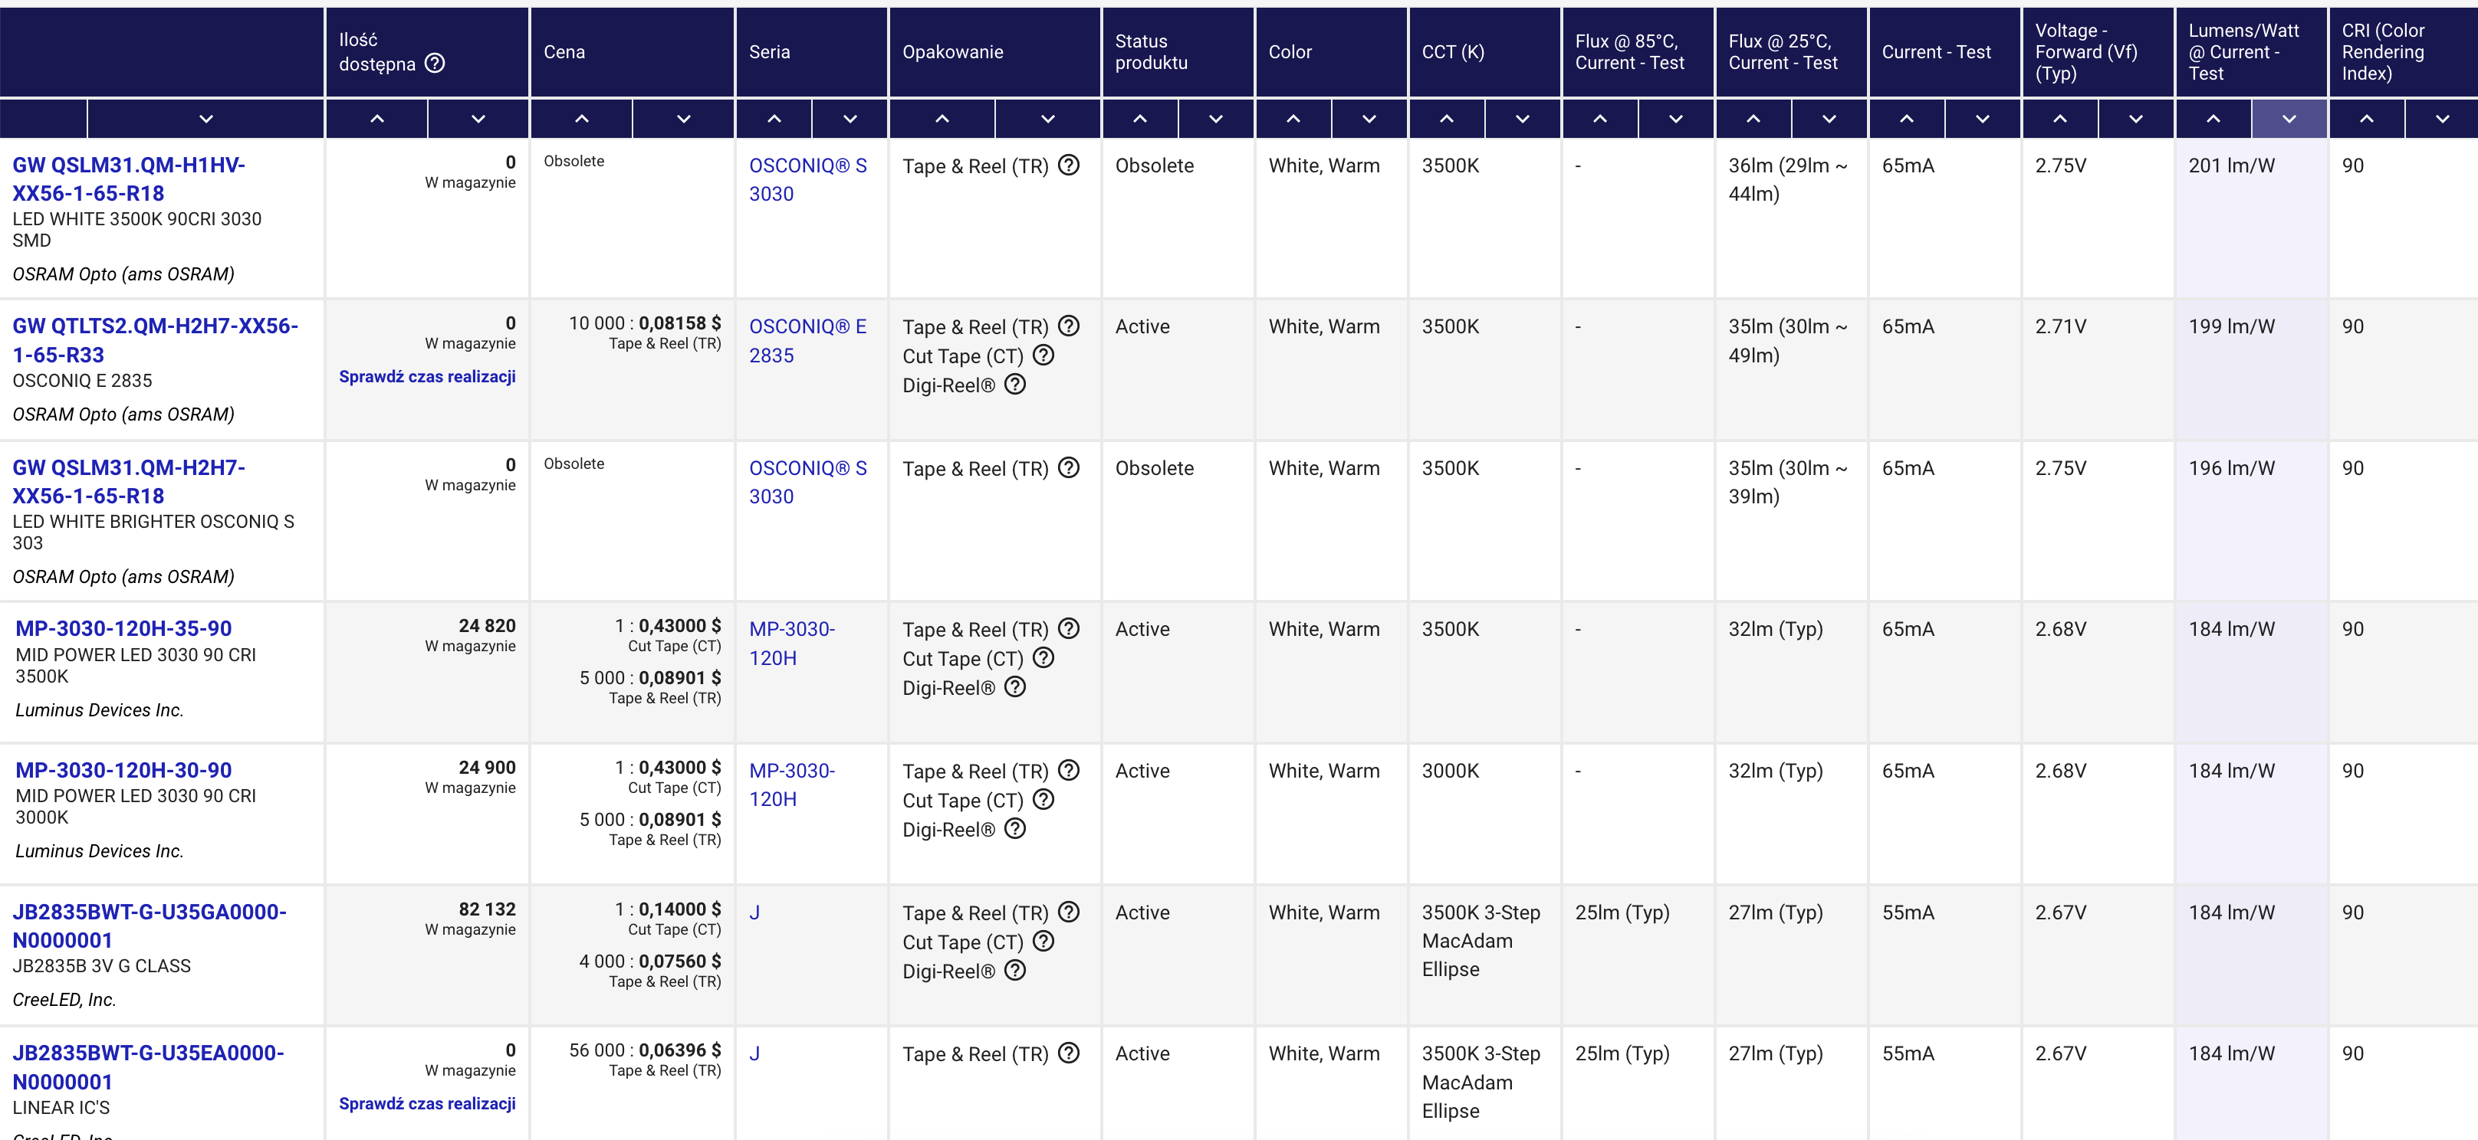Sort CRI column ascending

tap(2368, 120)
